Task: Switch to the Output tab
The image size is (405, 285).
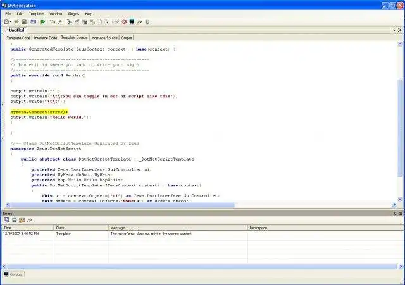Action: click(127, 38)
